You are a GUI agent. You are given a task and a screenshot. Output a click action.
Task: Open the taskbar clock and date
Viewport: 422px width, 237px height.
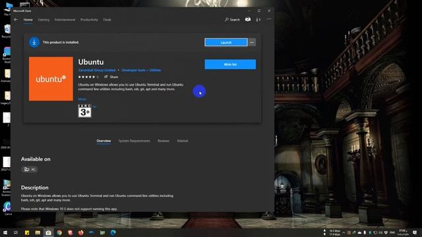pyautogui.click(x=403, y=232)
